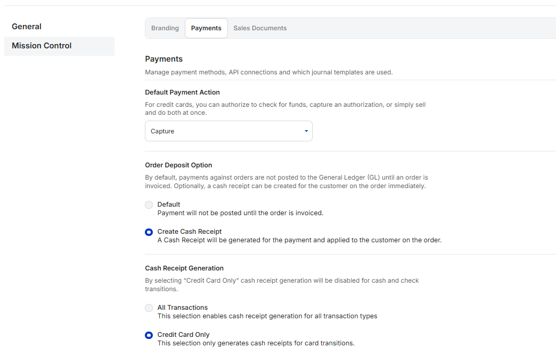Enable the All Transactions radio button
The height and width of the screenshot is (356, 556).
point(149,308)
